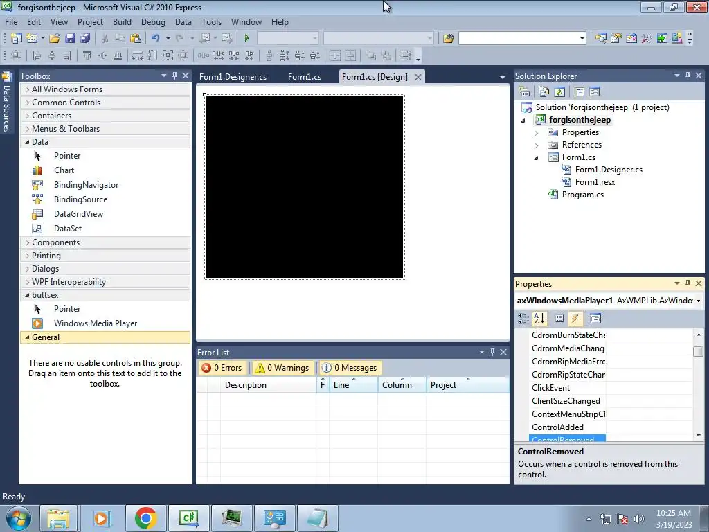Click the Start Page green arrow icon

pyautogui.click(x=662, y=38)
